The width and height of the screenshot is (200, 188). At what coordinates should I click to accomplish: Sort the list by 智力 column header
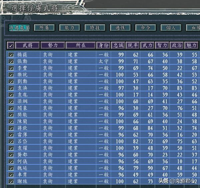162,45
